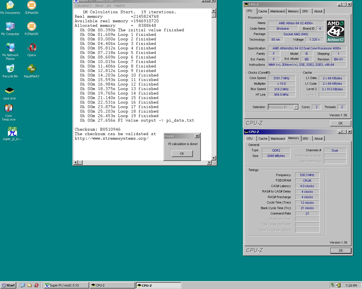Click the Command Rate value 2T
This screenshot has height=289, width=362.
[307, 214]
